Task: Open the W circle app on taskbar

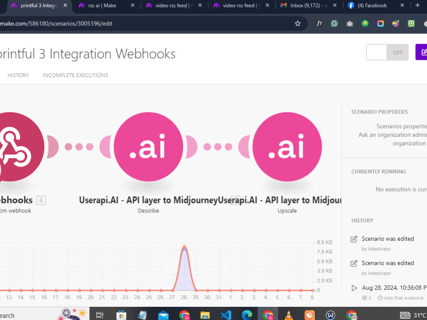Action: pos(330,315)
